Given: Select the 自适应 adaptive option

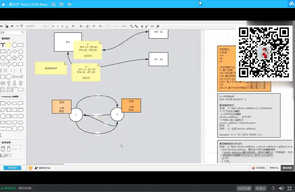Looking at the screenshot, I should (261, 188).
